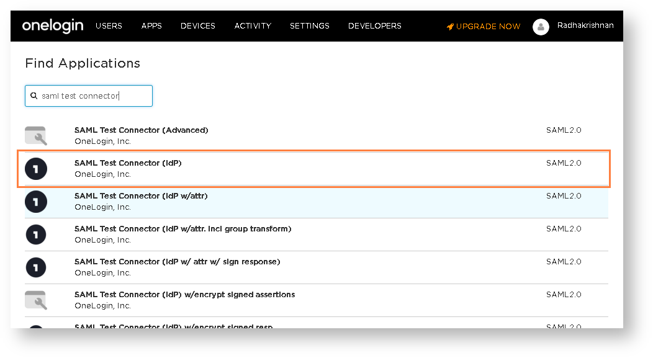Click round icon for IdP w/attr connector
The image size is (653, 358).
(x=36, y=201)
